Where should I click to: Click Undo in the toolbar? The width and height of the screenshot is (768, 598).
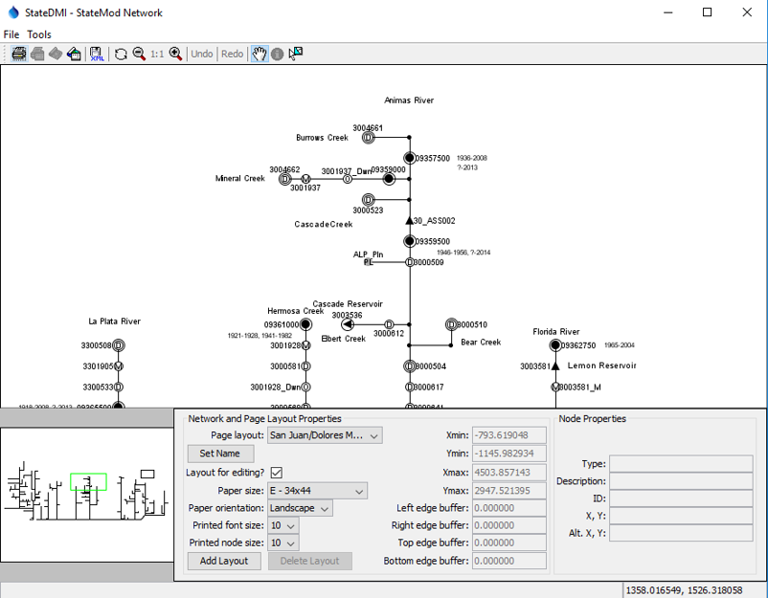point(202,54)
